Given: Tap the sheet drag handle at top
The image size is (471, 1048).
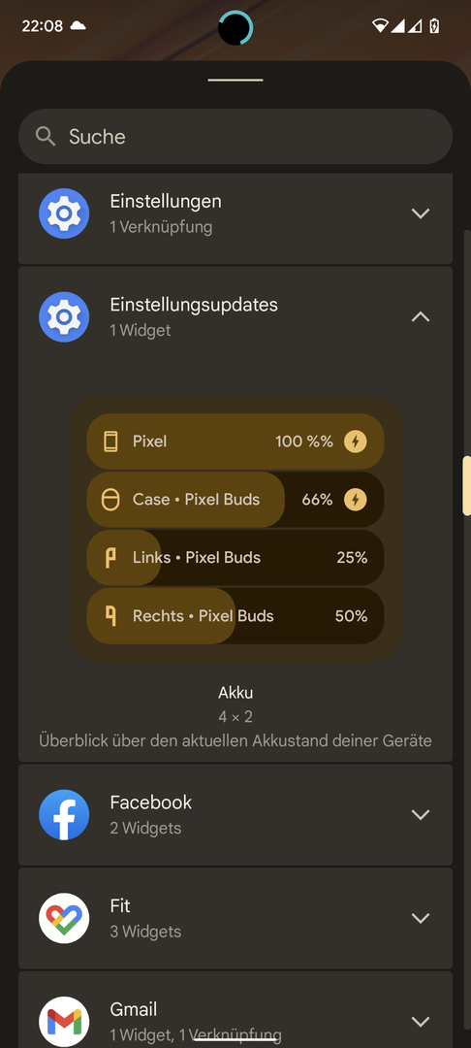Looking at the screenshot, I should click(235, 81).
